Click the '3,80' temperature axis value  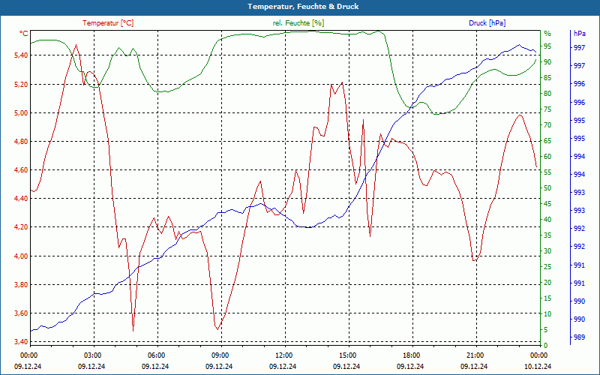pos(21,285)
